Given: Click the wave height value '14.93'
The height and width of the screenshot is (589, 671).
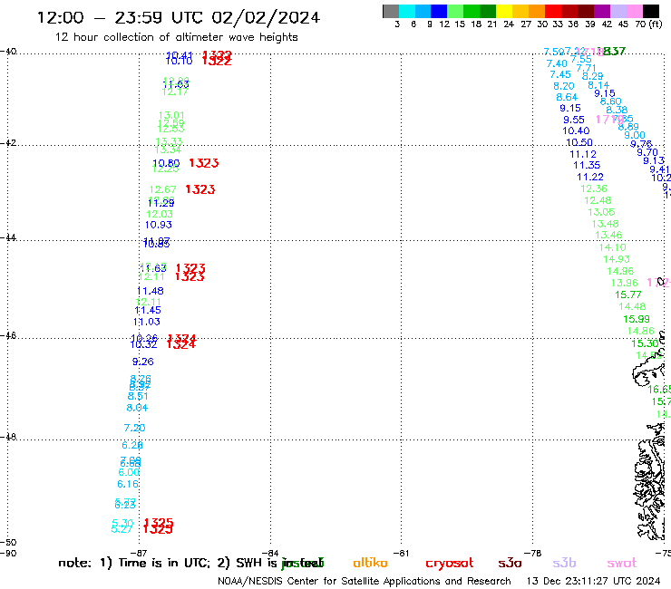Looking at the screenshot, I should pos(617,259).
